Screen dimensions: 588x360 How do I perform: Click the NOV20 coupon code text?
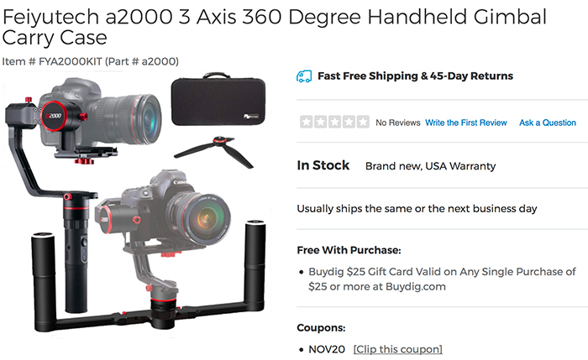point(327,350)
